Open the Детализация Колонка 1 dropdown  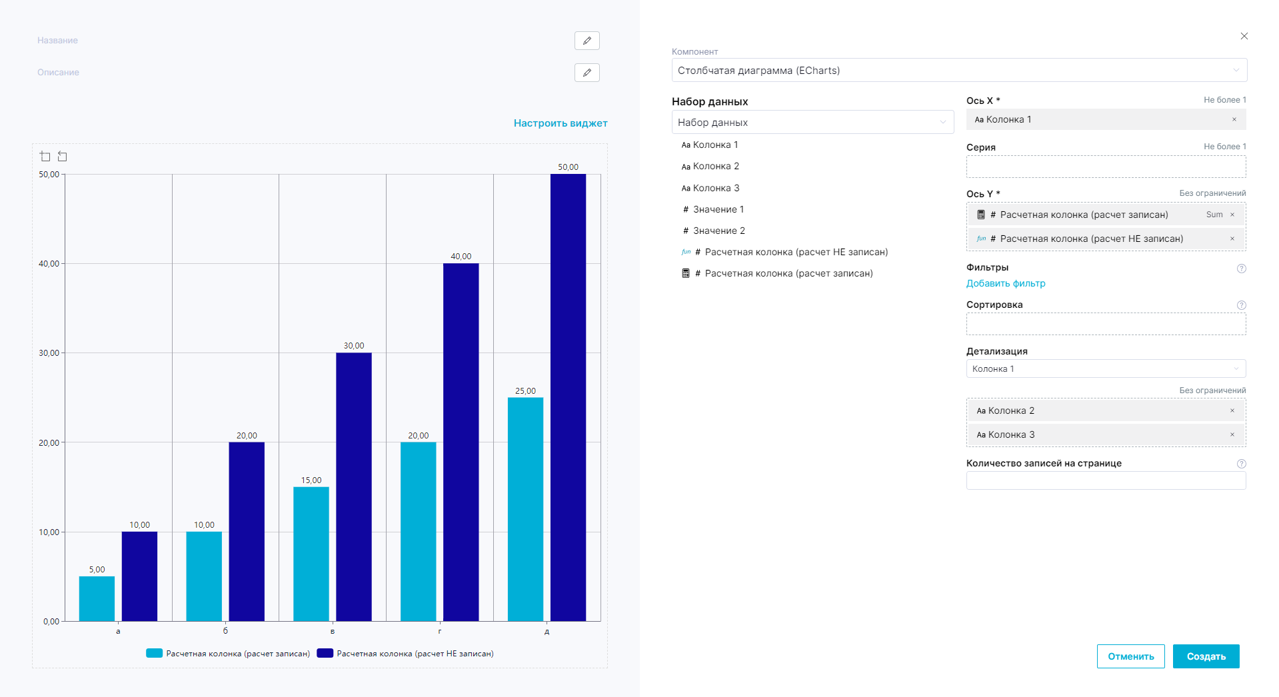pyautogui.click(x=1105, y=369)
